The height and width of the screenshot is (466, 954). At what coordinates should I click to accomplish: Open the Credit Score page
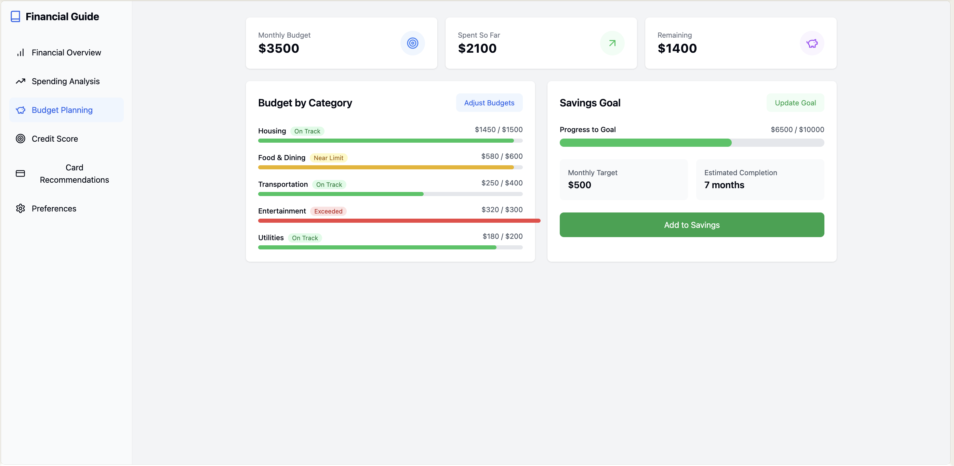[x=55, y=139]
